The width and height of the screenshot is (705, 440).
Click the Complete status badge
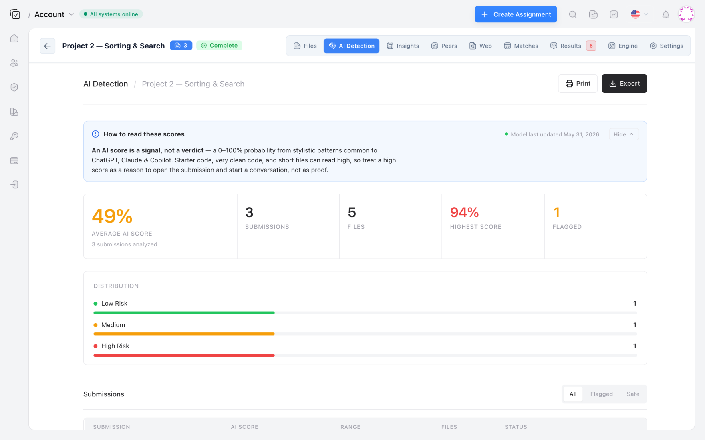219,46
